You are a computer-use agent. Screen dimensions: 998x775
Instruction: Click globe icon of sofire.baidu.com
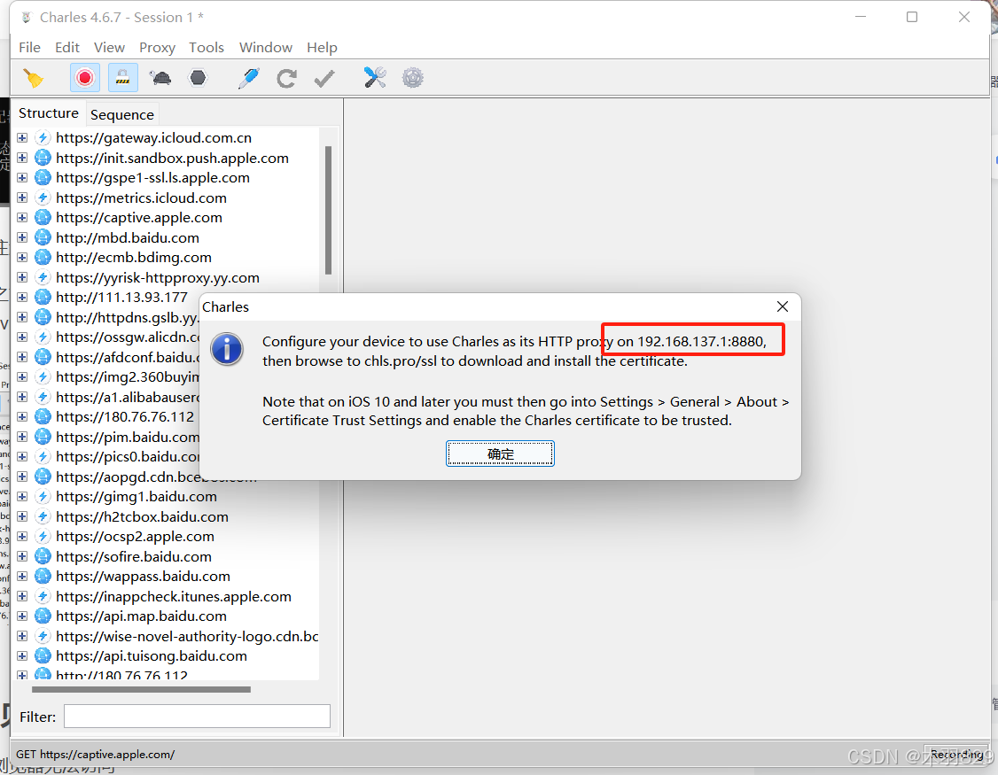(x=43, y=557)
